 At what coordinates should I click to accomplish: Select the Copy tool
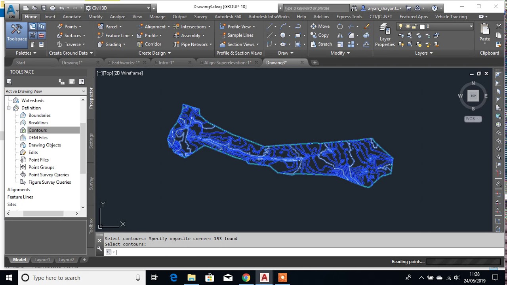pyautogui.click(x=320, y=35)
